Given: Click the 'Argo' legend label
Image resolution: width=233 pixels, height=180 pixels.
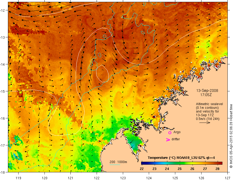Looking at the screenshot, I should click(177, 132).
